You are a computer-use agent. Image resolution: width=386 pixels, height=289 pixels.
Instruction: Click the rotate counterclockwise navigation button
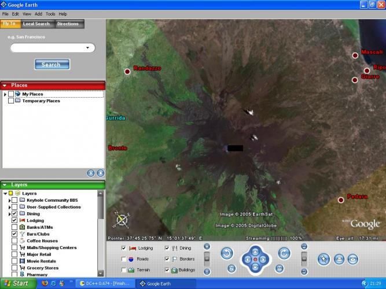click(x=227, y=253)
